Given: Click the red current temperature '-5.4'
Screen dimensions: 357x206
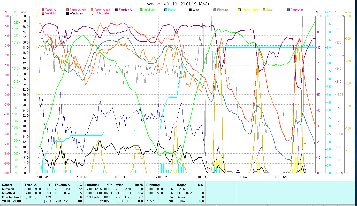Looking at the screenshot, I should click(x=49, y=201).
